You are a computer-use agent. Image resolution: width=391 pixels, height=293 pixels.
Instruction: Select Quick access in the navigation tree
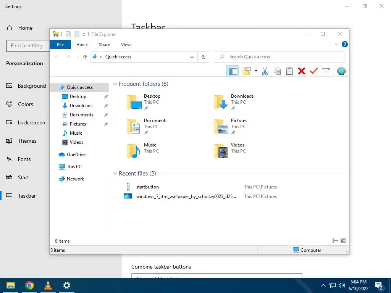click(x=79, y=87)
